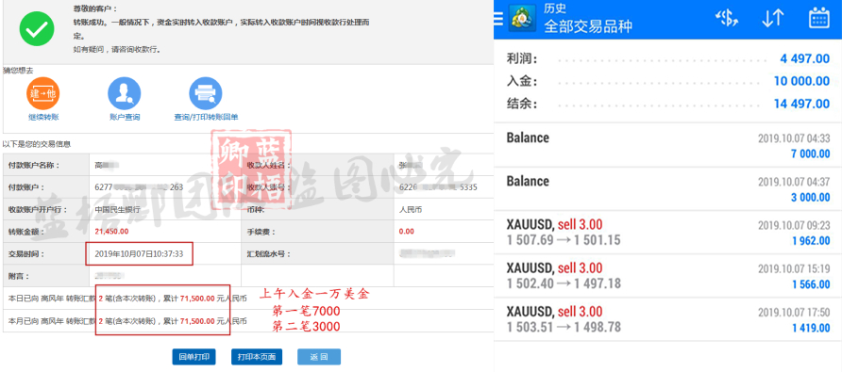This screenshot has width=842, height=372.
Task: Click the printer icon for 查询/打印转账回单
Action: click(205, 94)
